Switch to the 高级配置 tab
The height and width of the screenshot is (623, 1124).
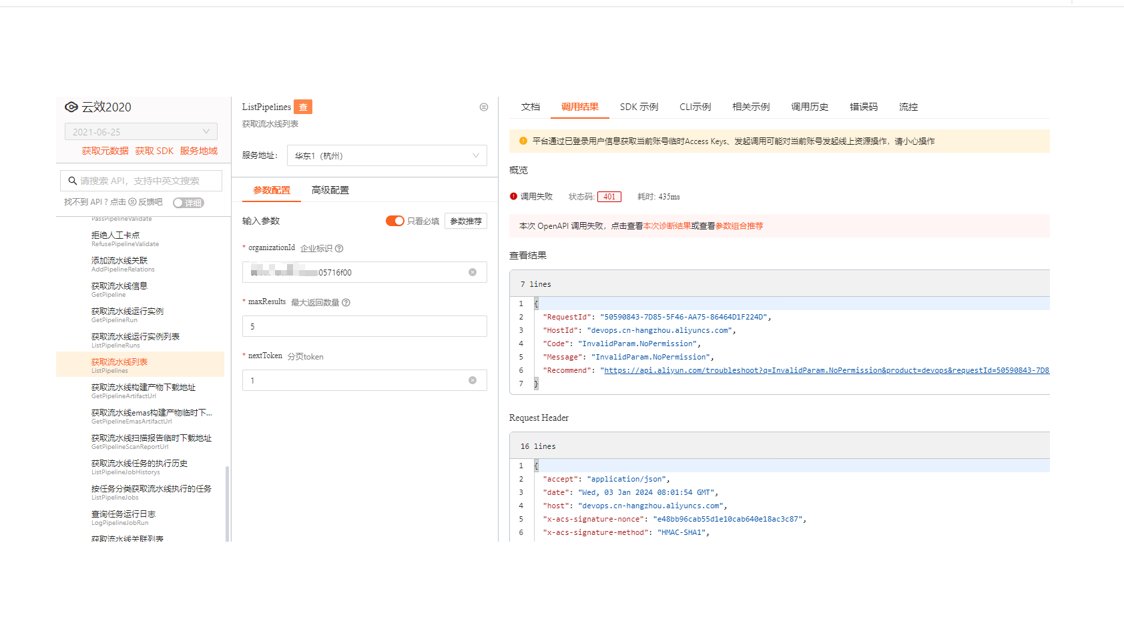(330, 190)
